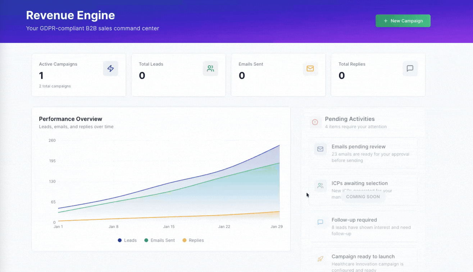
Task: Click the COMING SOON badge
Action: pos(363,197)
